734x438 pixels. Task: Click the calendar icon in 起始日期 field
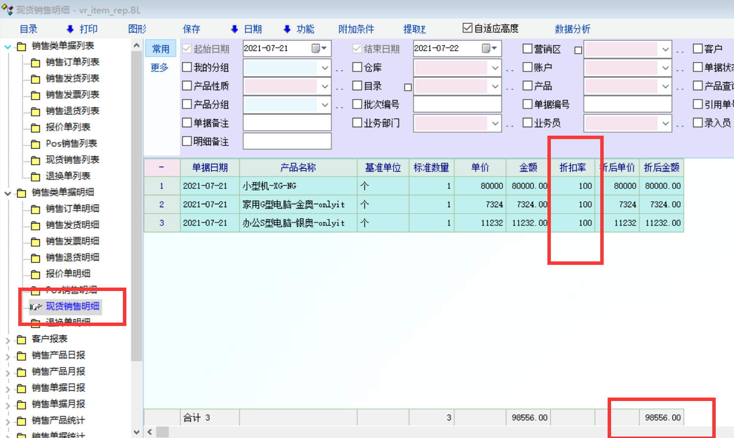click(x=316, y=48)
